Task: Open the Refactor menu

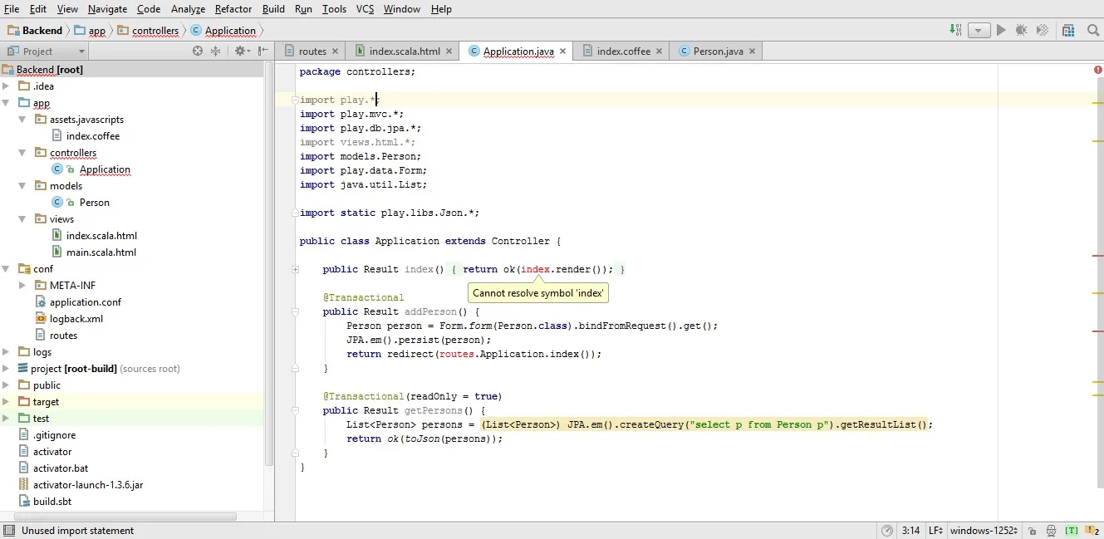Action: pos(233,9)
